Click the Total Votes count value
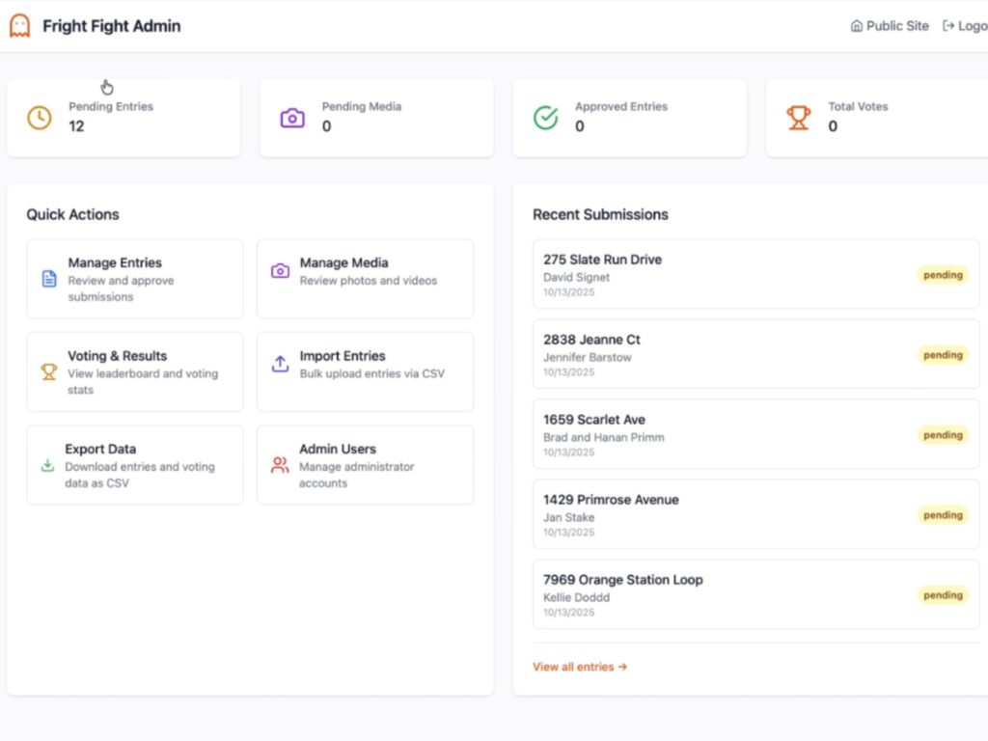This screenshot has height=741, width=988. 833,126
